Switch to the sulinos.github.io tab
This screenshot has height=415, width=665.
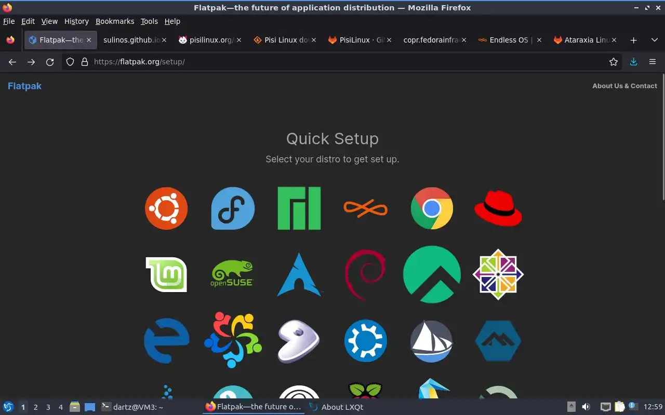pyautogui.click(x=135, y=40)
